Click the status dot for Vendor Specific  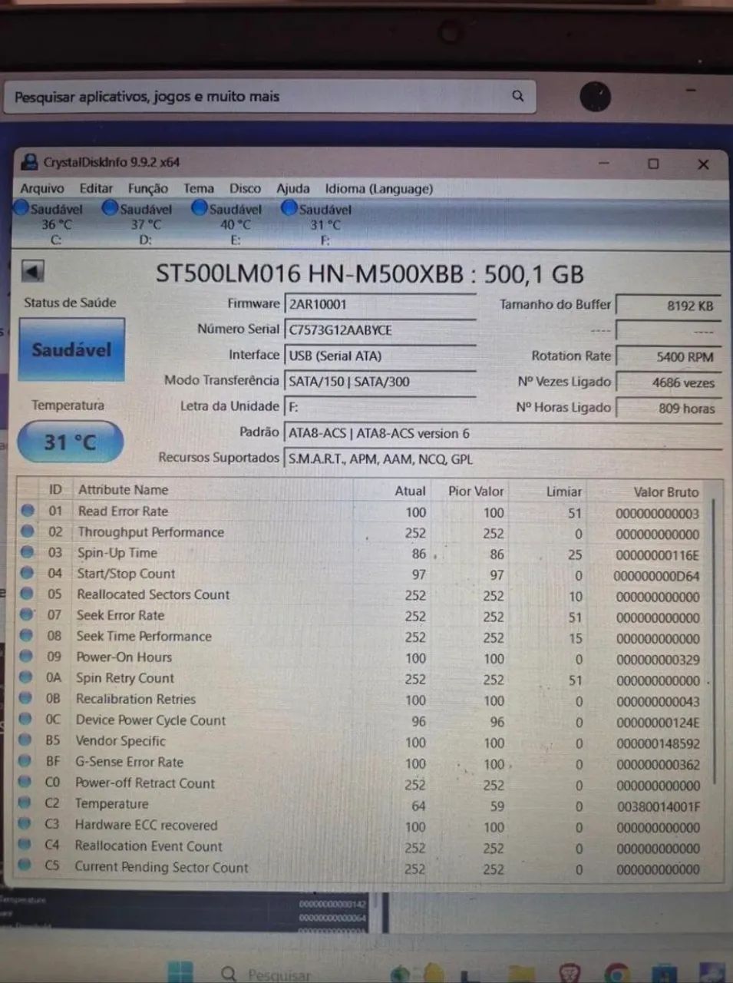25,740
